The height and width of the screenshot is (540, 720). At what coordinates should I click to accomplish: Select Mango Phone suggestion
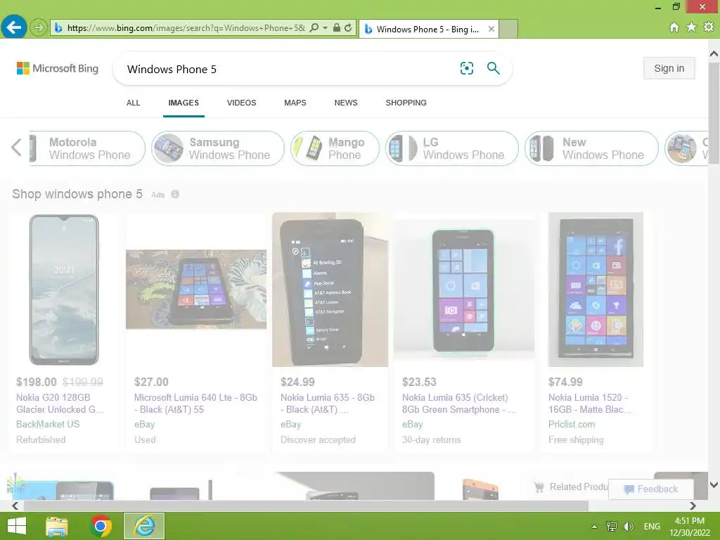tap(335, 148)
